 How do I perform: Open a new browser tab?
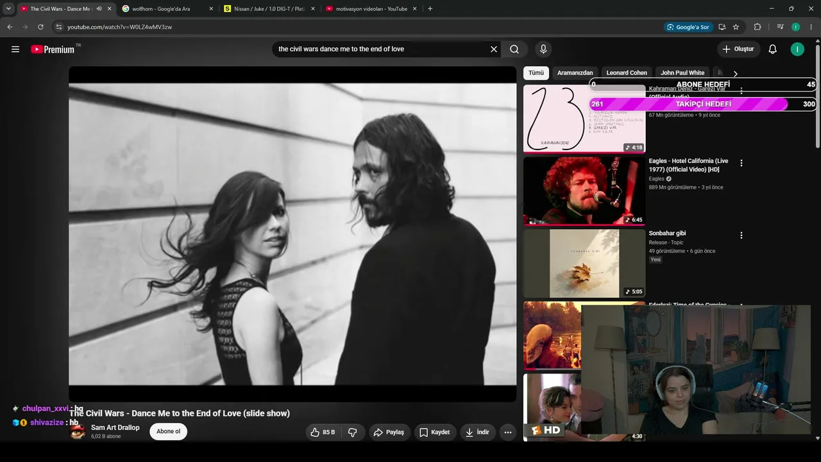coord(430,9)
